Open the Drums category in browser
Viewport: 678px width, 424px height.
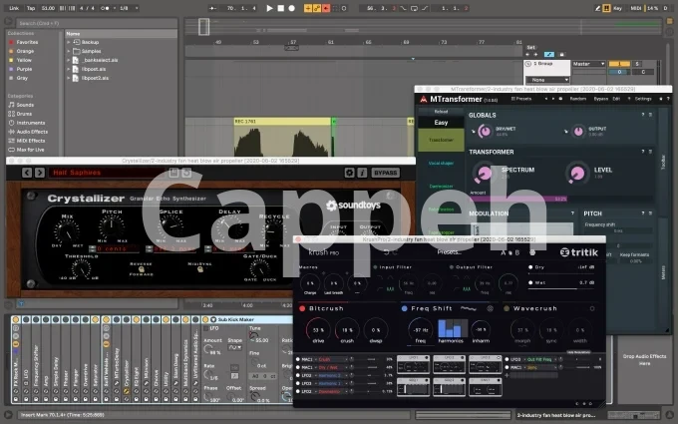tap(24, 113)
